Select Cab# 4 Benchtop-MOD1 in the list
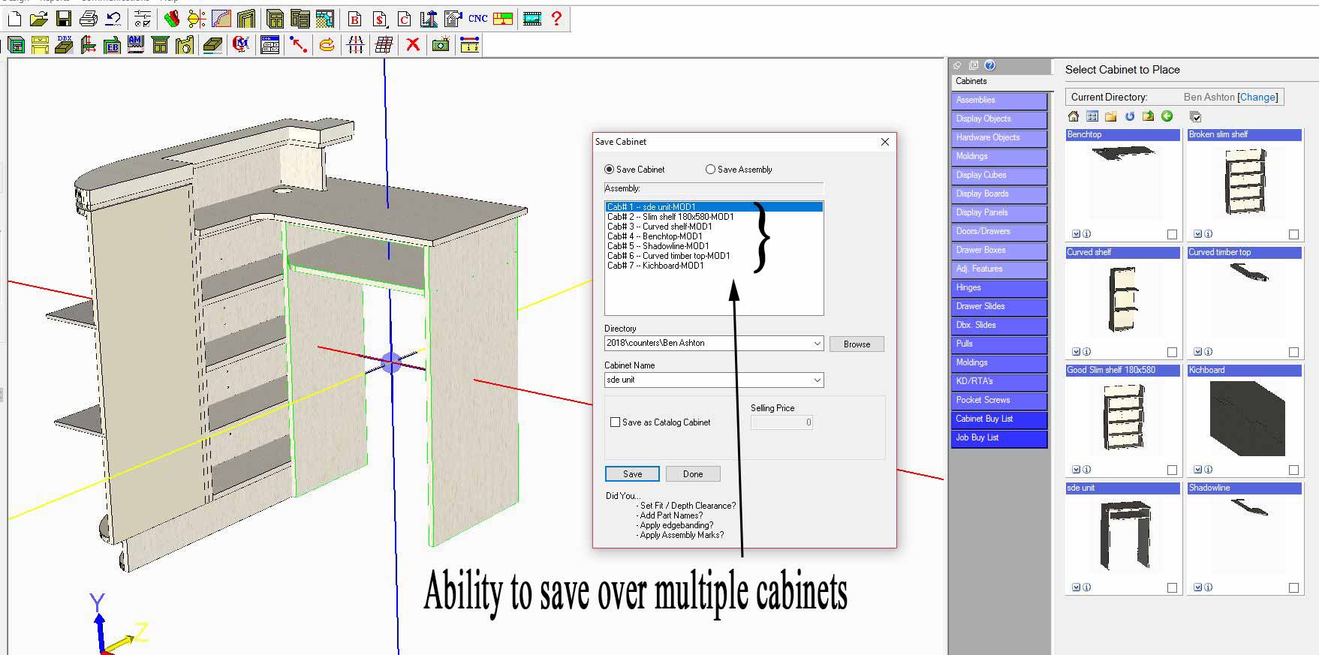This screenshot has width=1319, height=655. click(x=655, y=236)
